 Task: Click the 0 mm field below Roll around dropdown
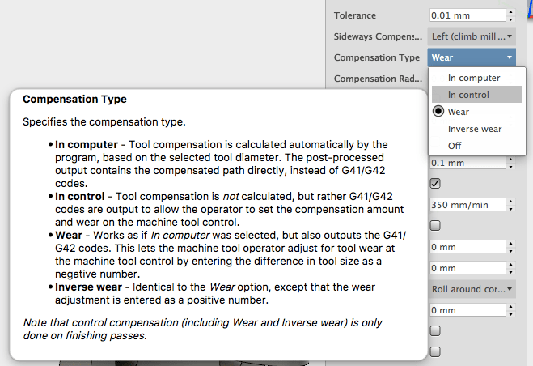[x=466, y=310]
